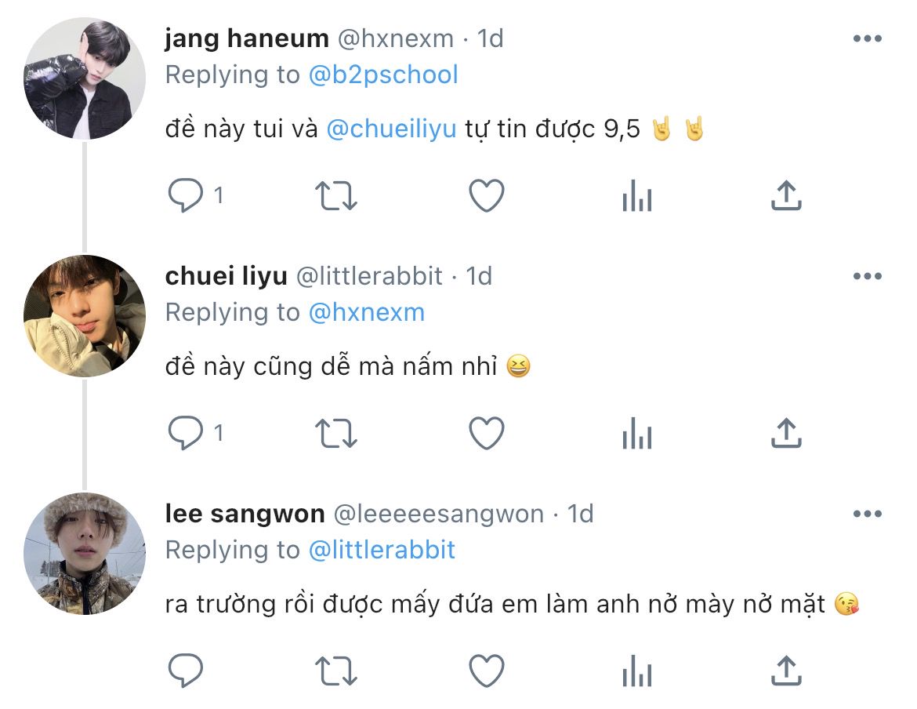This screenshot has height=709, width=917.
Task: Retweet chuei liyu's tweet
Action: pos(335,433)
